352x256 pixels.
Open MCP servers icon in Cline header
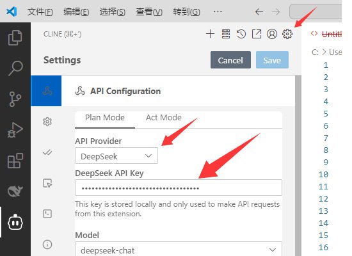(x=226, y=34)
